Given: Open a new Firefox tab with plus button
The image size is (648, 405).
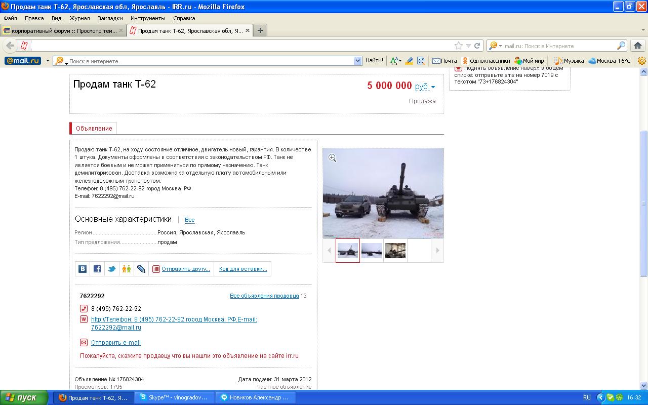Looking at the screenshot, I should tap(260, 30).
